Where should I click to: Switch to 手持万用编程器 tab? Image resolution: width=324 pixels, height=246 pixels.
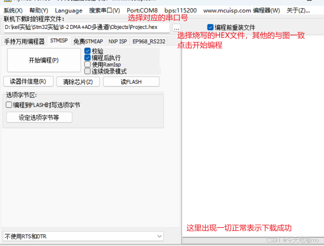point(24,41)
